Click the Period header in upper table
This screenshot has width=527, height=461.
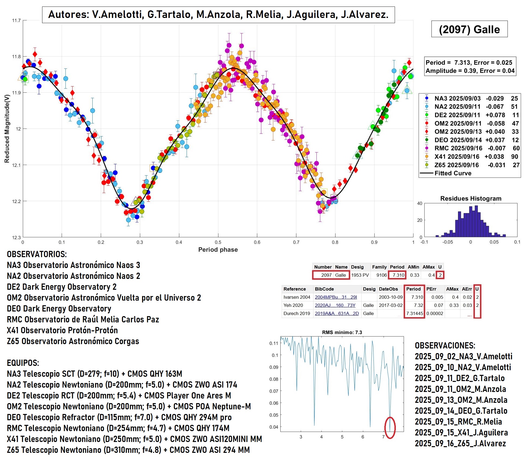pyautogui.click(x=397, y=267)
